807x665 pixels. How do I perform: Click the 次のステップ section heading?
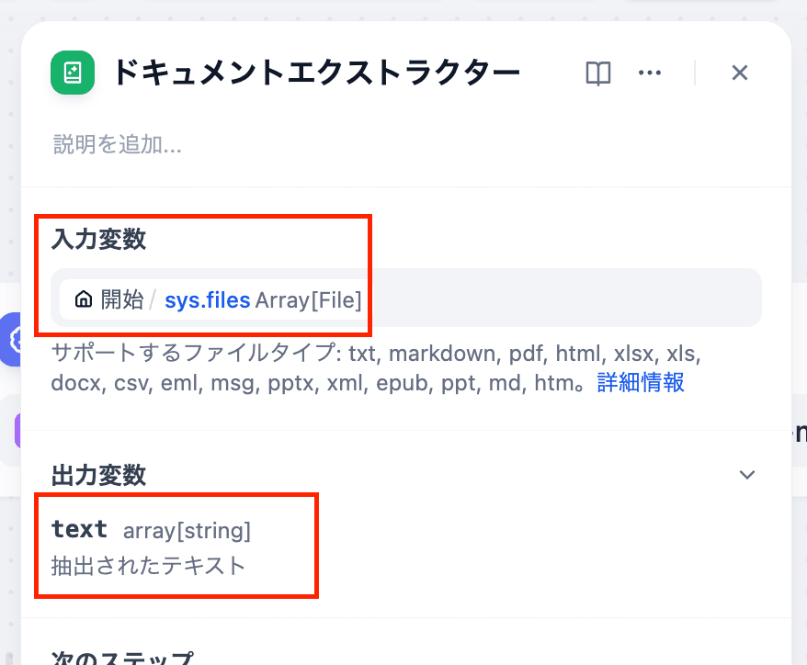click(123, 658)
